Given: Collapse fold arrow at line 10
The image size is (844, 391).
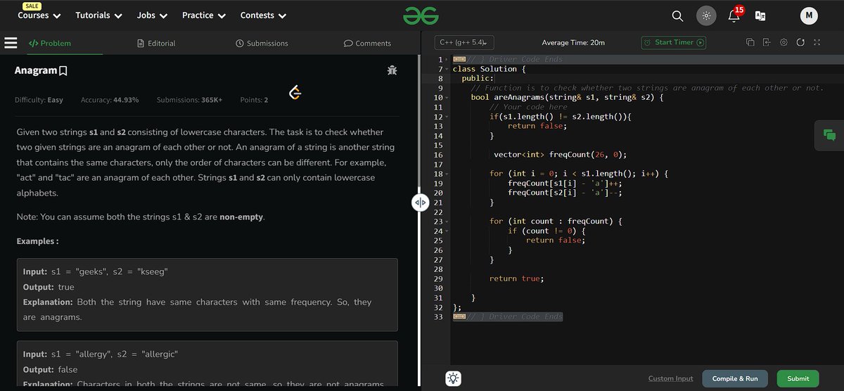Looking at the screenshot, I should 448,98.
